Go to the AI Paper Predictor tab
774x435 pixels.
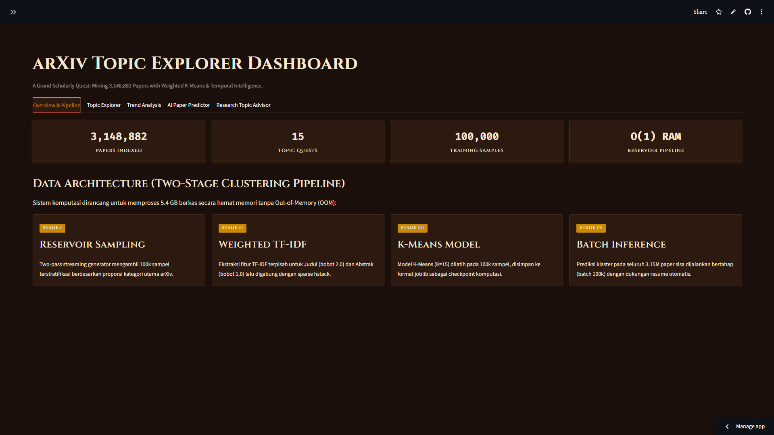coord(189,105)
